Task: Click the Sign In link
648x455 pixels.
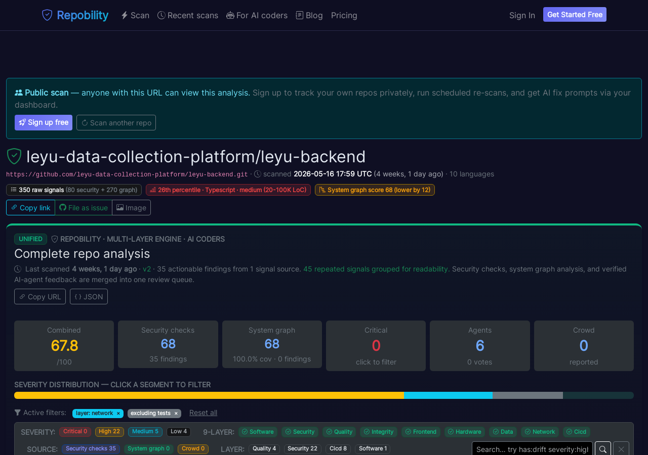Action: 522,15
